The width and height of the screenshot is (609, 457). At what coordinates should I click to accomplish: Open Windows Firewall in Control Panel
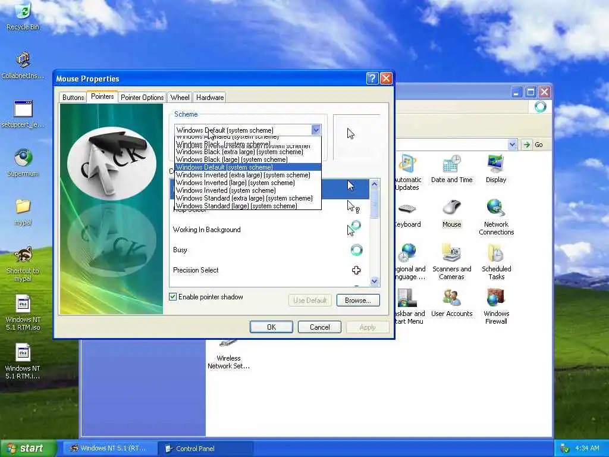tap(496, 306)
